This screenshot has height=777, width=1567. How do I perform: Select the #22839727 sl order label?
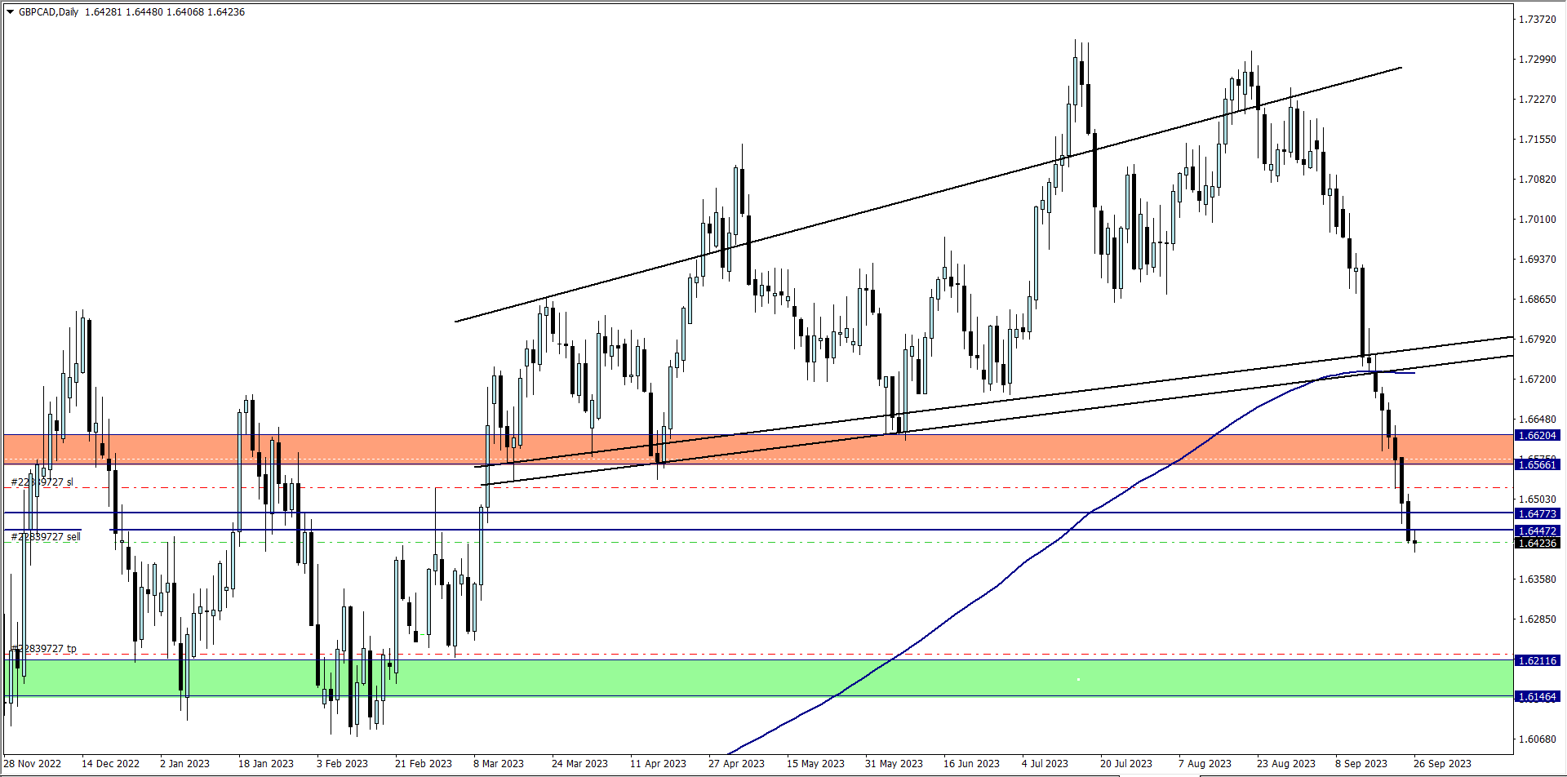(x=42, y=482)
